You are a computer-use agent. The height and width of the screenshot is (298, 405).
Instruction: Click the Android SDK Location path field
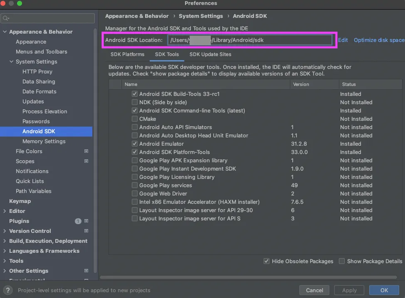click(250, 40)
